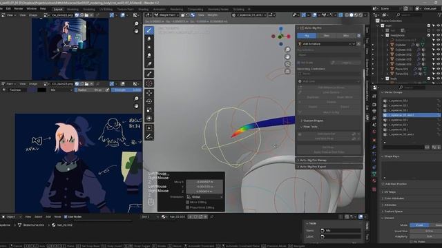The image size is (442, 248).
Task: Toggle Set Scale checkbox in Auto-Rig Pro
Action: coord(299,63)
